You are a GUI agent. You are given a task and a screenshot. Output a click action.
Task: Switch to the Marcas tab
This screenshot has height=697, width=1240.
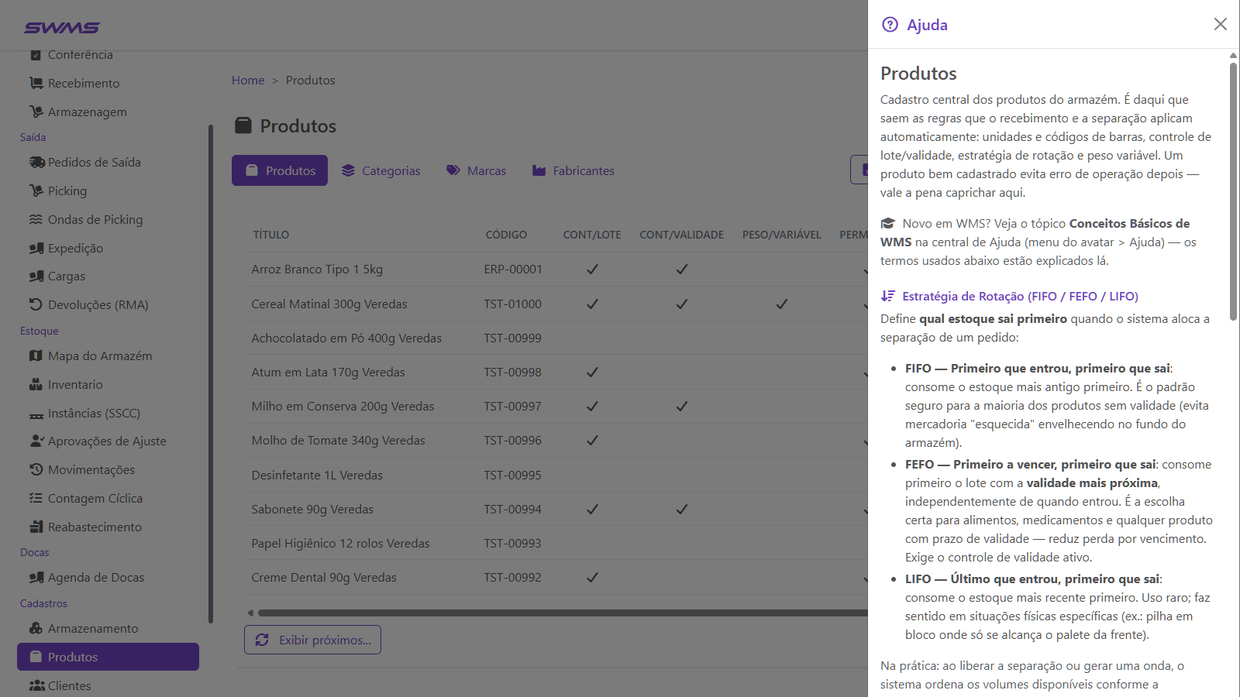click(476, 170)
